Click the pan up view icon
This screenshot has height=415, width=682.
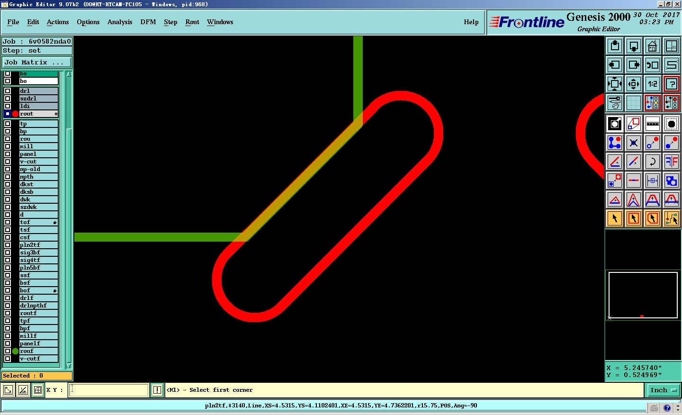tap(615, 46)
